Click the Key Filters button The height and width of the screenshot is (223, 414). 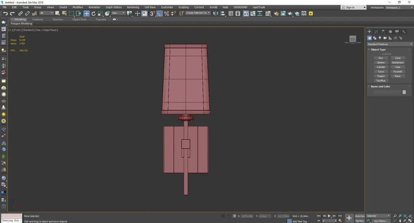click(381, 221)
